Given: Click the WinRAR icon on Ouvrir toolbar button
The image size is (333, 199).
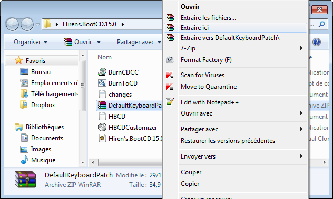Looking at the screenshot, I should 68,42.
